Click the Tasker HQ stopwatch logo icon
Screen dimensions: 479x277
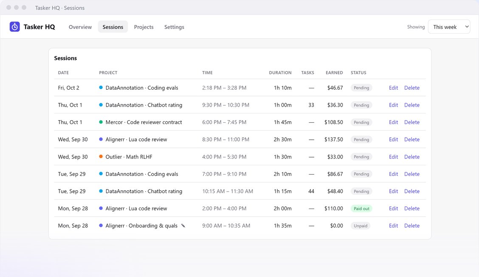(x=15, y=27)
